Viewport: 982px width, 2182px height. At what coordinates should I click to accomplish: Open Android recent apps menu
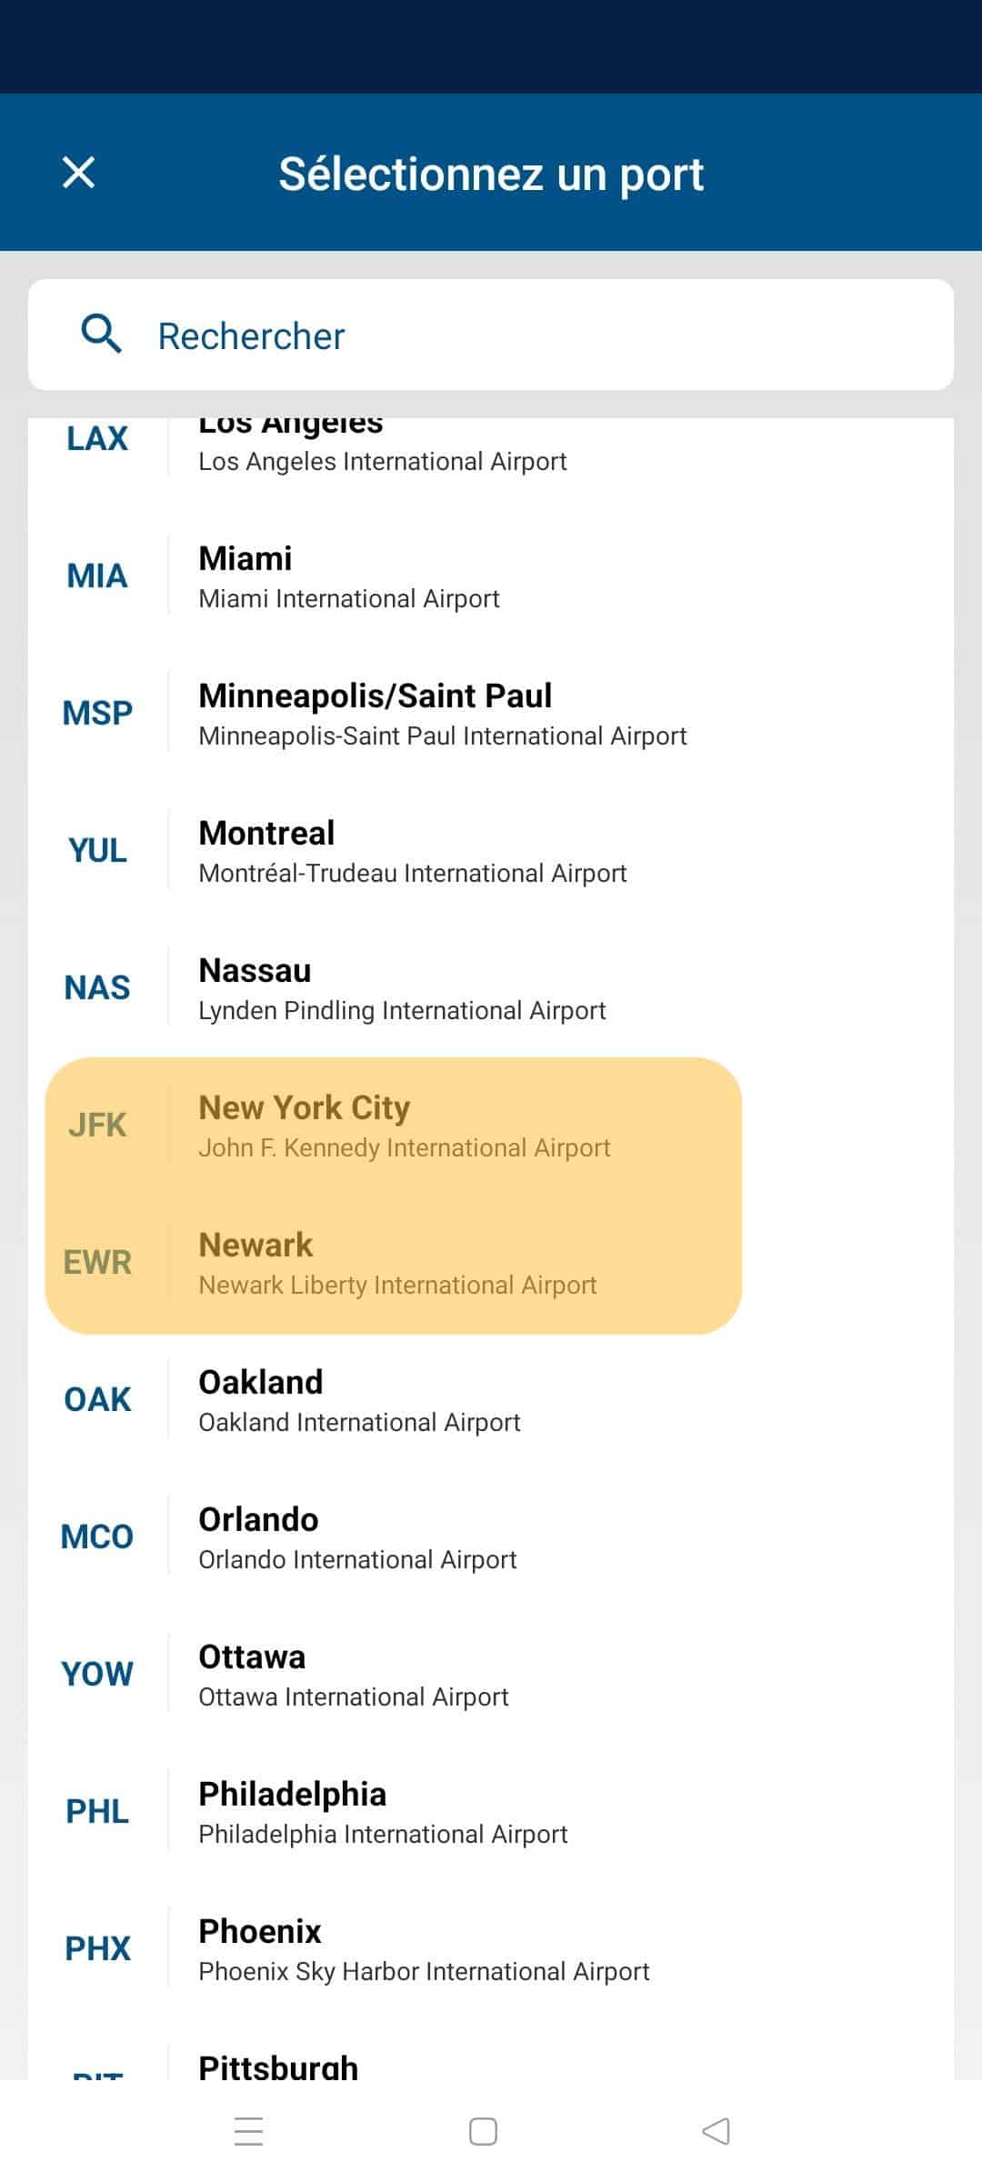[x=248, y=2131]
